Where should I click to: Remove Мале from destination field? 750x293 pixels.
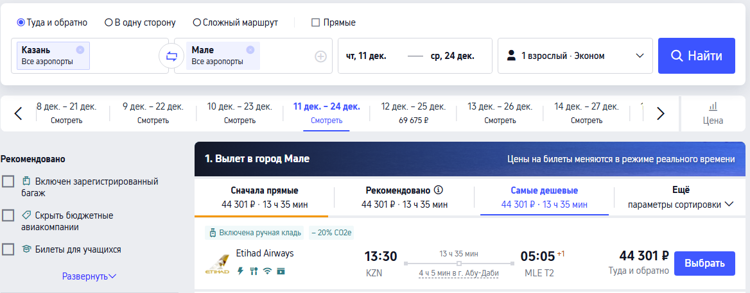coord(250,49)
